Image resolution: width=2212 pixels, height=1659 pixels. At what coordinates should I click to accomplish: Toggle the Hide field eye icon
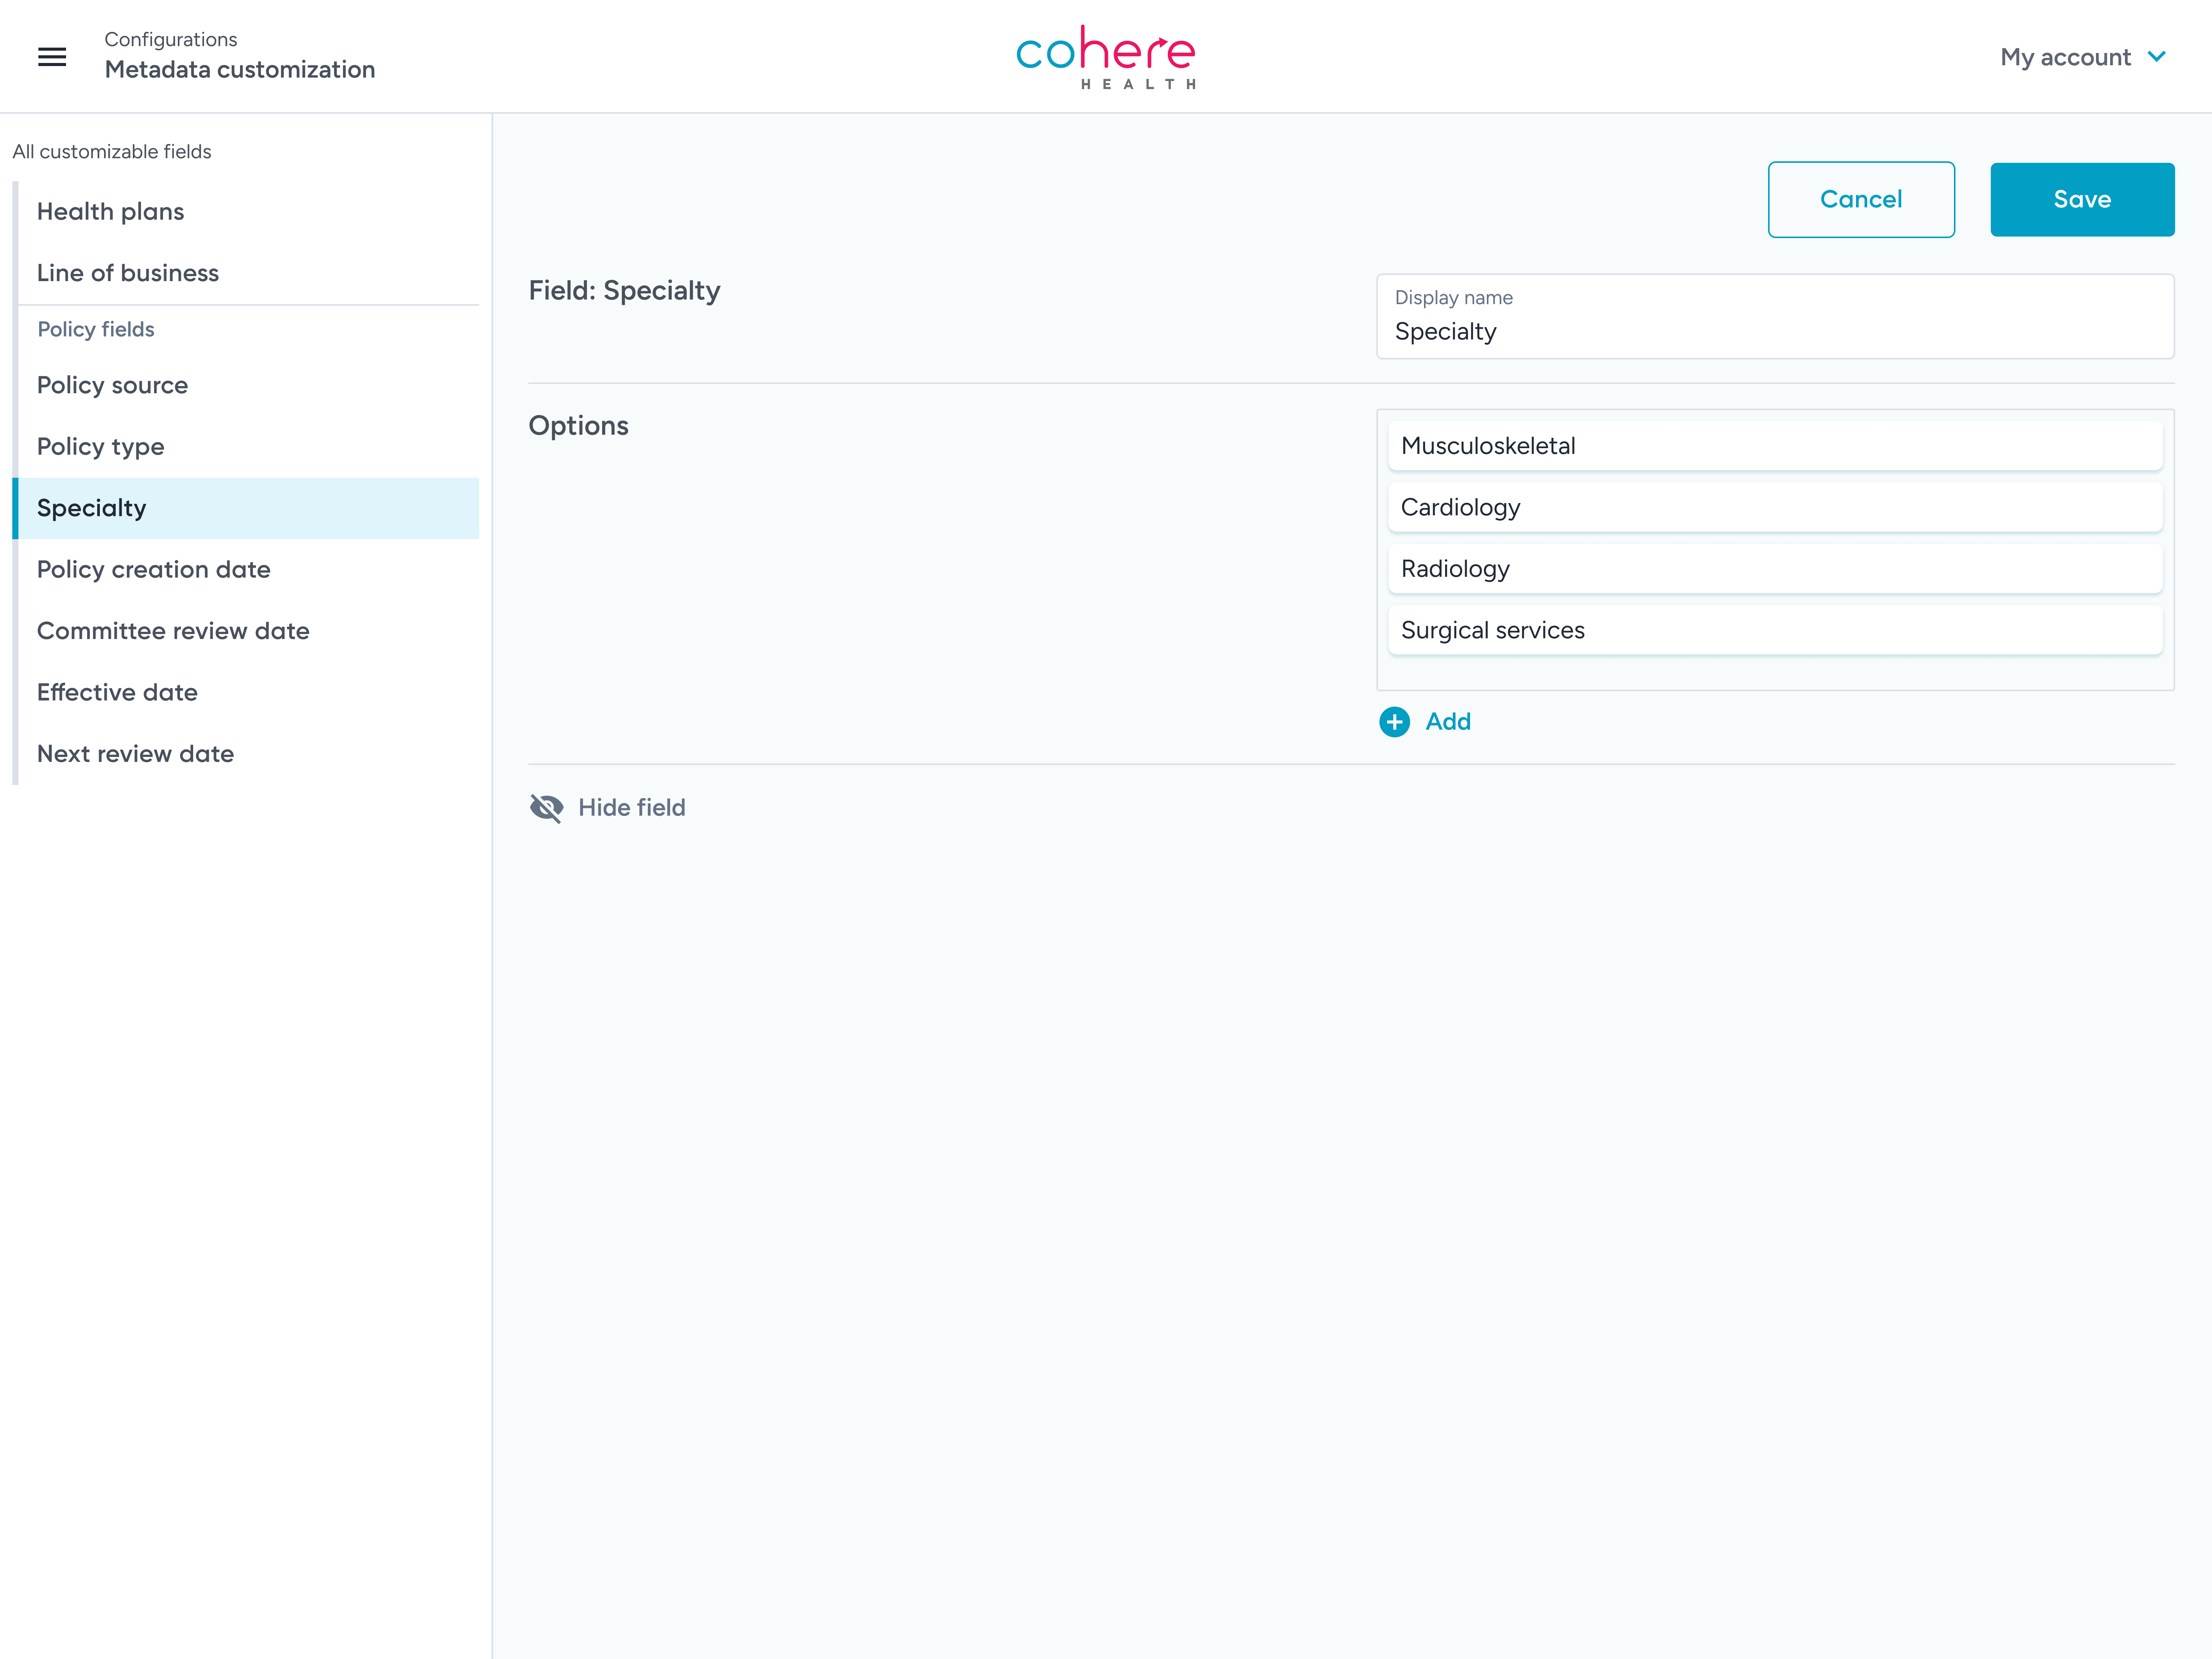pyautogui.click(x=546, y=808)
